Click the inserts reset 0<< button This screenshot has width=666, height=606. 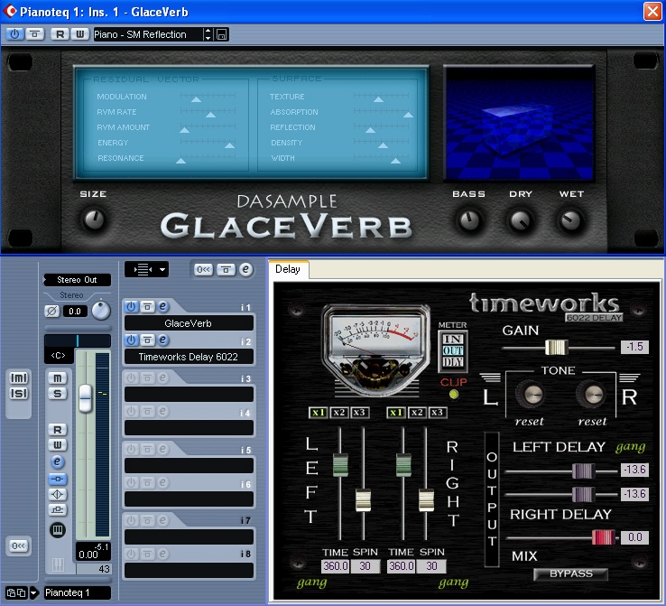pyautogui.click(x=203, y=269)
